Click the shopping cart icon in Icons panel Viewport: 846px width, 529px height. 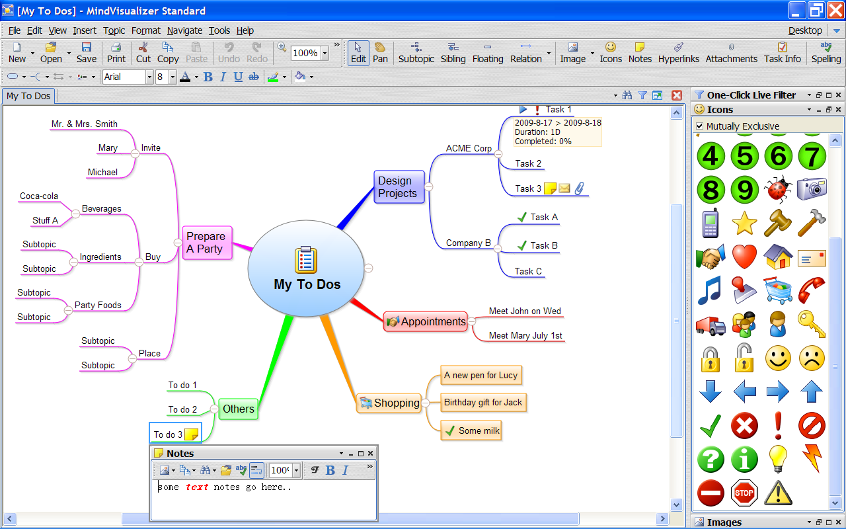tap(778, 290)
